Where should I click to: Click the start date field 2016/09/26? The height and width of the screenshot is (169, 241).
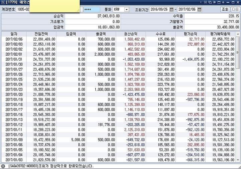(x=159, y=9)
